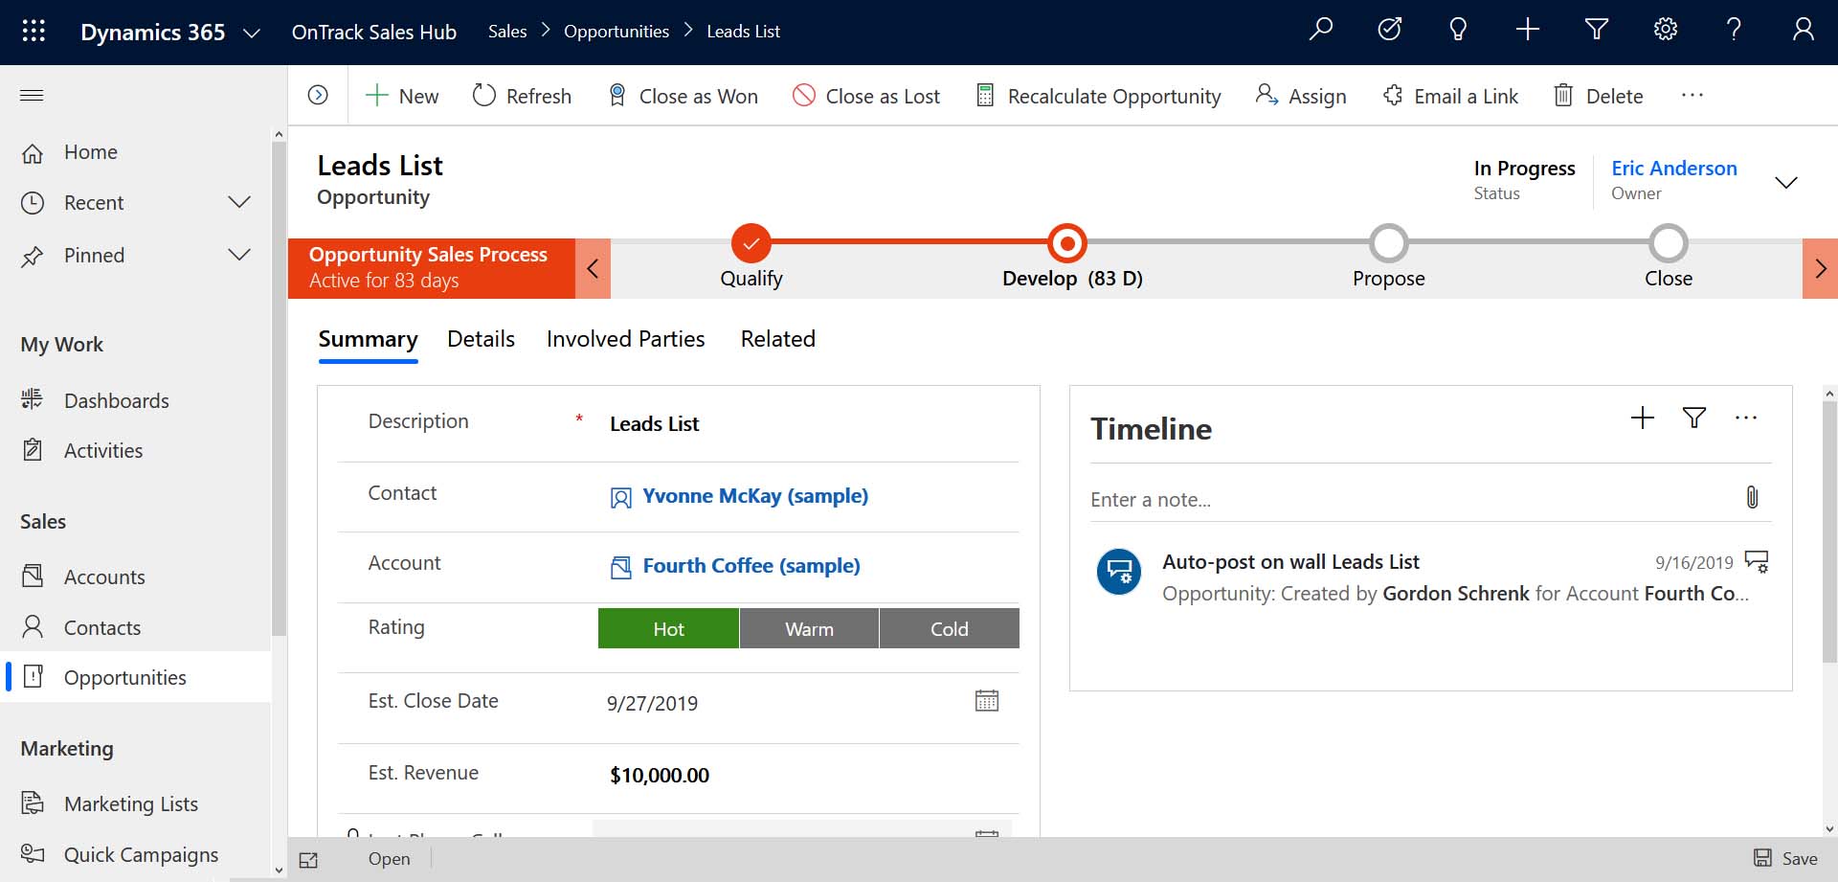
Task: Open the task flow checkmark icon
Action: 1390,30
